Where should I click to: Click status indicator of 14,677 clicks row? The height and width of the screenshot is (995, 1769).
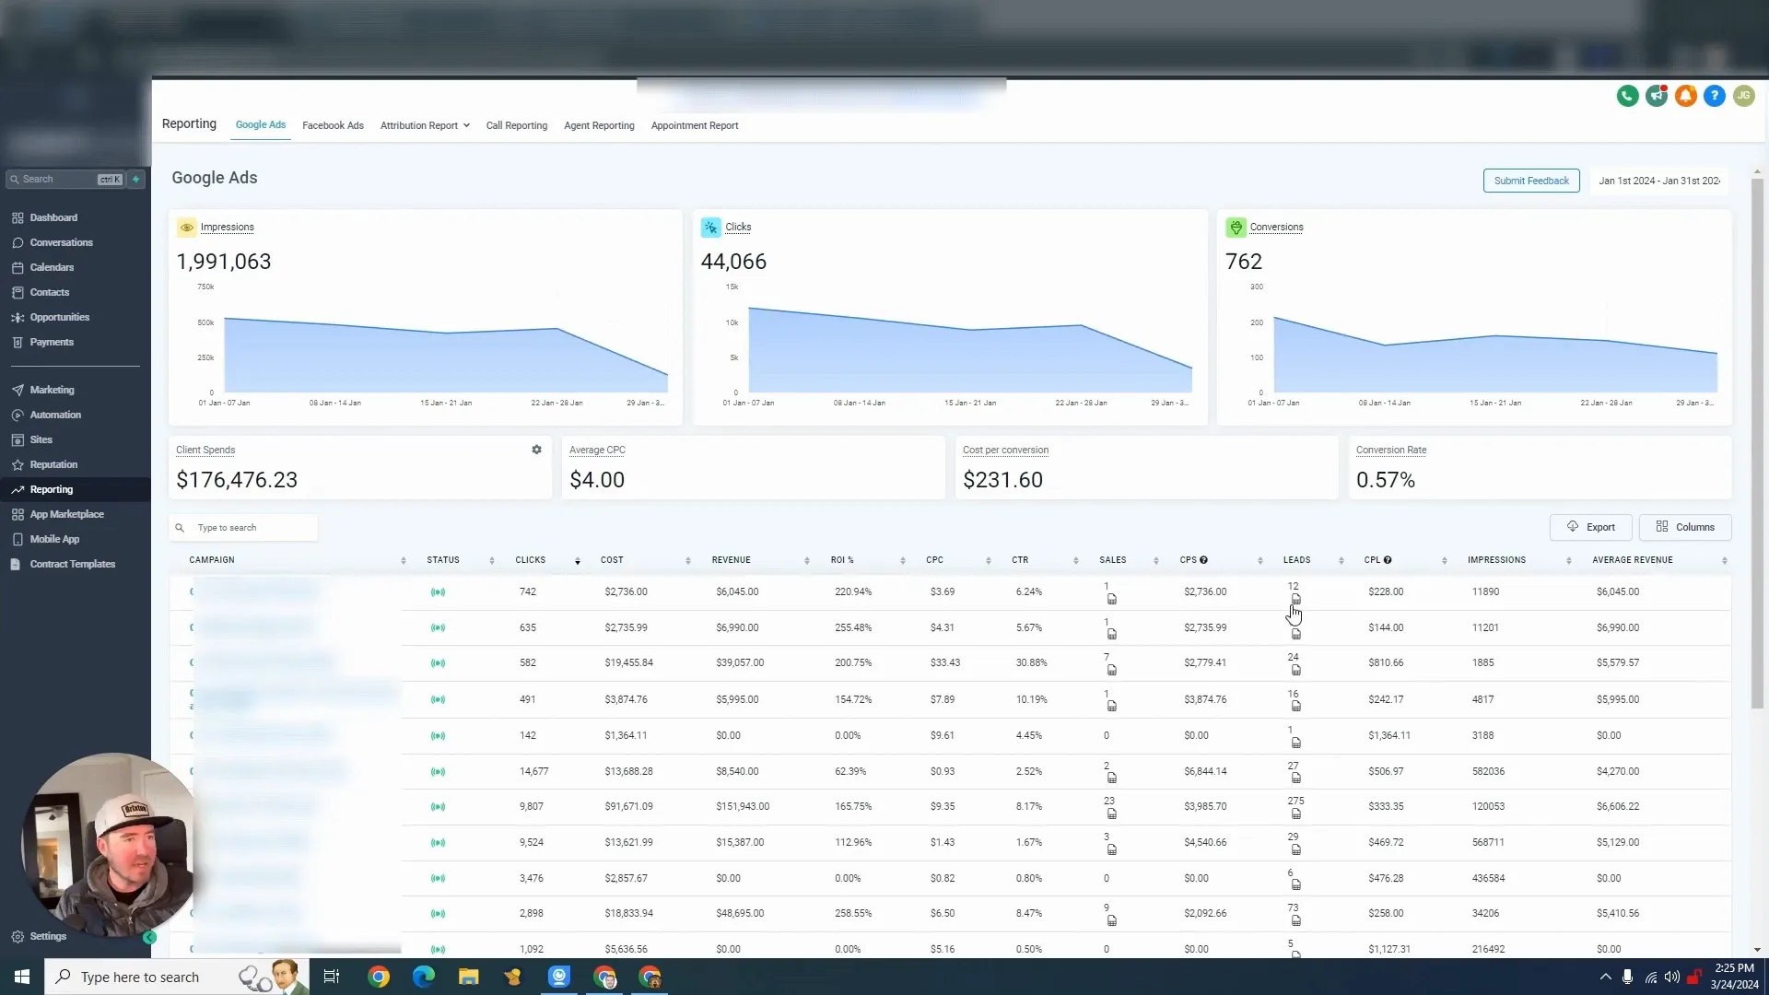click(x=438, y=772)
